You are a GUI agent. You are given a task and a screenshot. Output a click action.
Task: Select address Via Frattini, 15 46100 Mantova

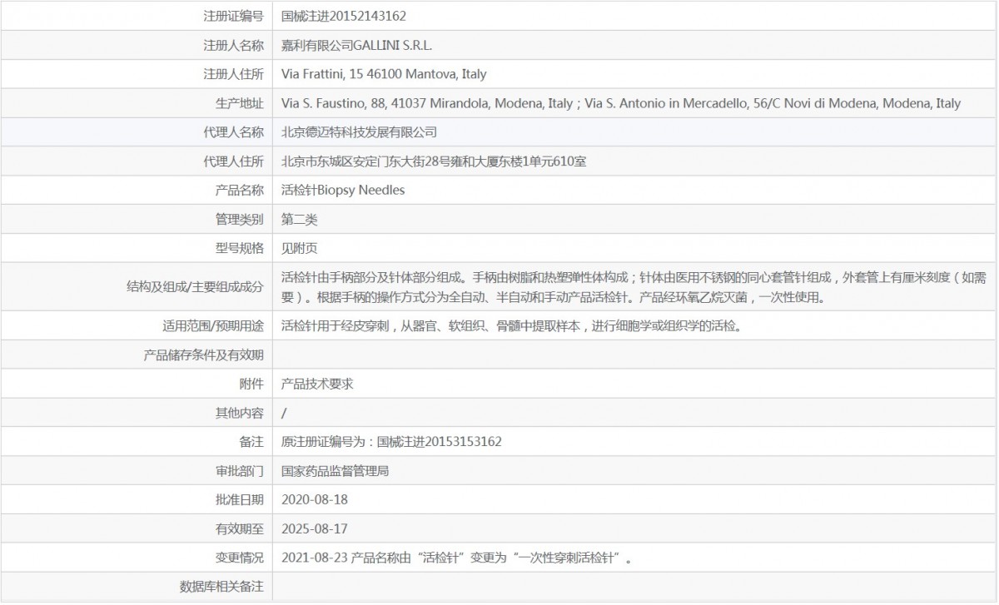click(x=385, y=74)
